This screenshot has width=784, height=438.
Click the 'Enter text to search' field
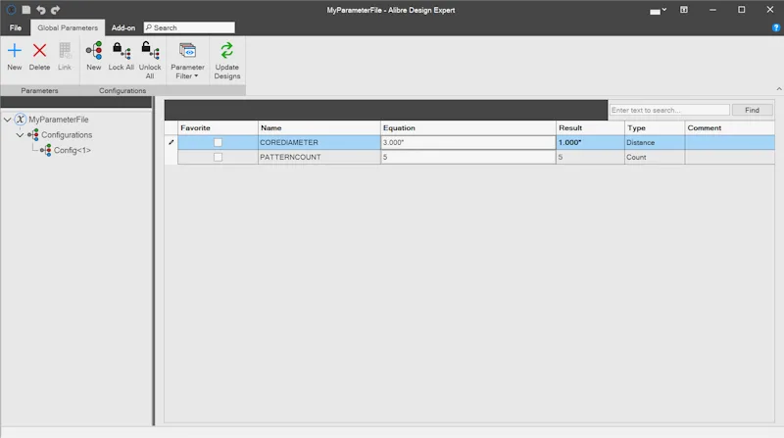coord(669,110)
